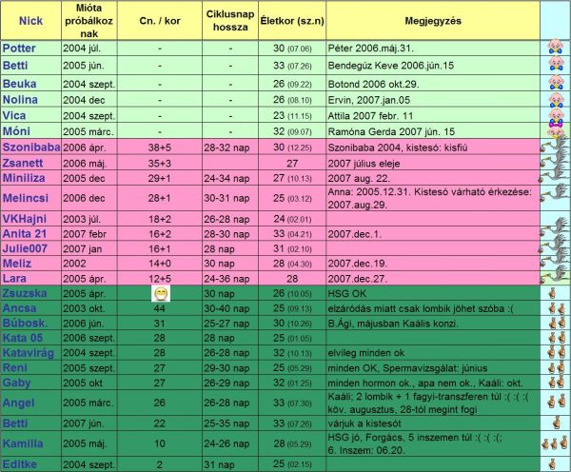Click the crossed-fingers icon in Reni's row
Image resolution: width=571 pixels, height=472 pixels.
coord(554,368)
